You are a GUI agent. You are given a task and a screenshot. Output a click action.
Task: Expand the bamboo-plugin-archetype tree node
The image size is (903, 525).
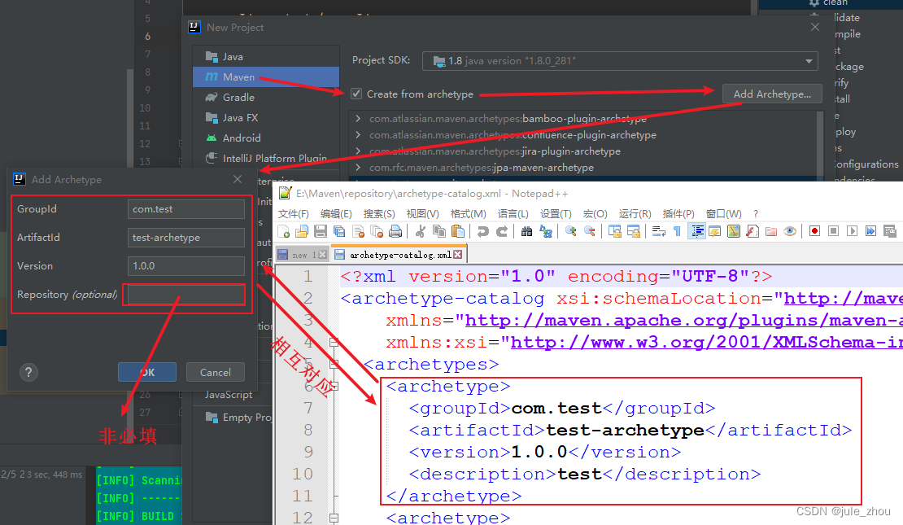tap(358, 118)
